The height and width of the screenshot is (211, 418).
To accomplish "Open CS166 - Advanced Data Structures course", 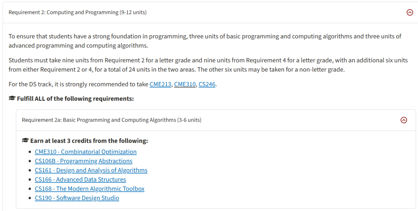I will click(80, 180).
